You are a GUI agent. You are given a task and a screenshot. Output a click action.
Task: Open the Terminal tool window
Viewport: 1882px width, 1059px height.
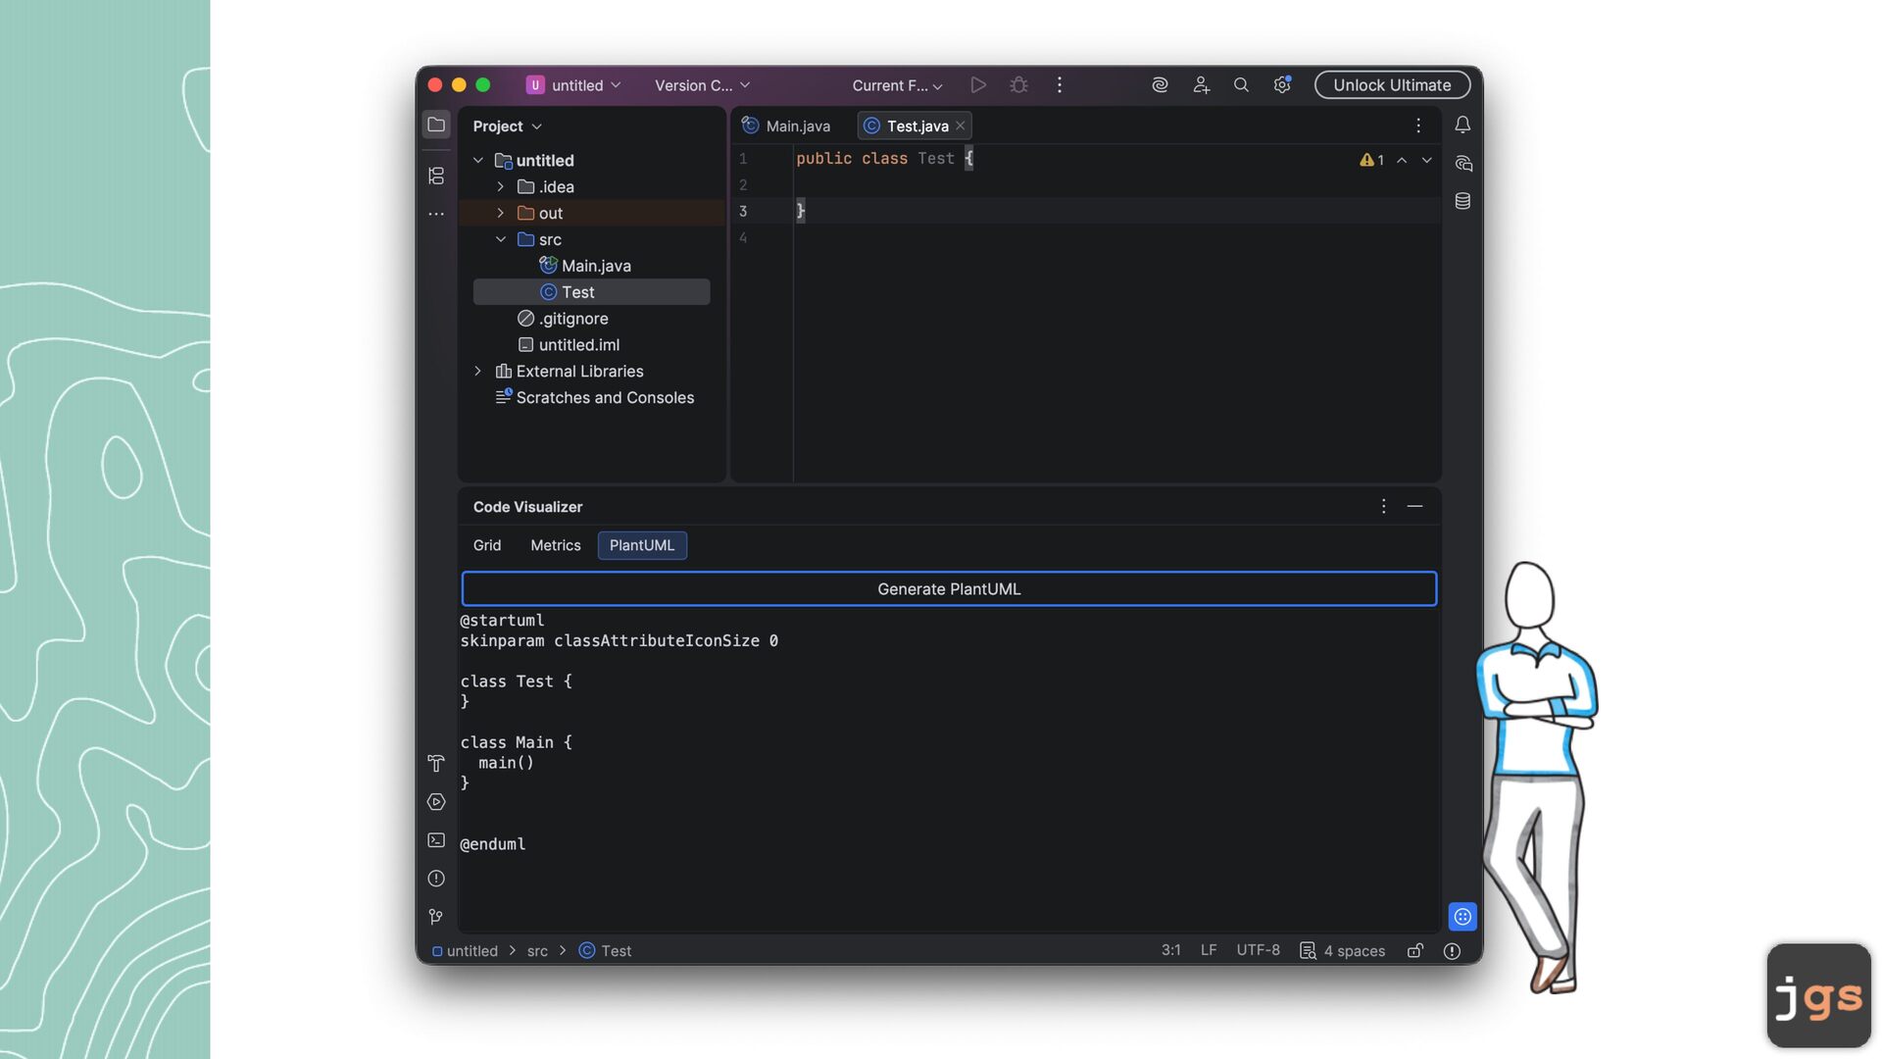click(436, 840)
